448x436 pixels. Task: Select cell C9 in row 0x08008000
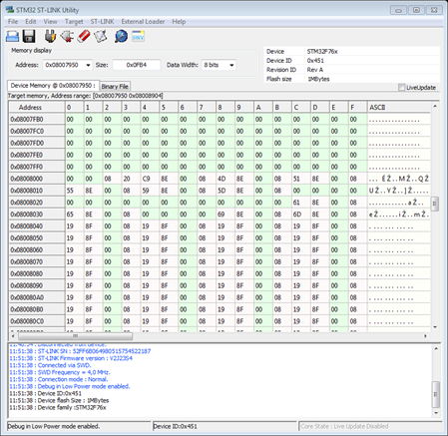click(x=150, y=179)
